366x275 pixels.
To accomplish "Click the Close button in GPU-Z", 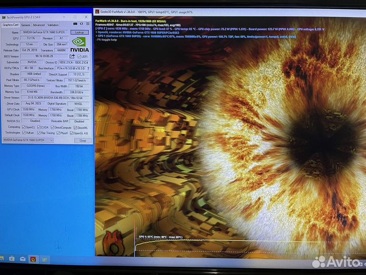I will point(82,140).
